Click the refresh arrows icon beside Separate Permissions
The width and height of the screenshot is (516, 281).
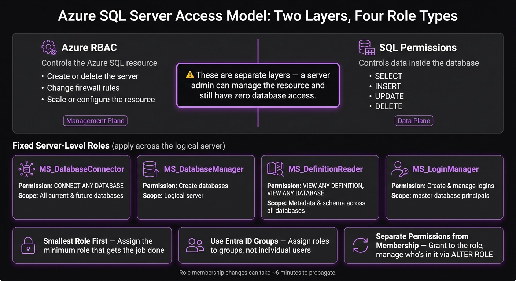[360, 245]
